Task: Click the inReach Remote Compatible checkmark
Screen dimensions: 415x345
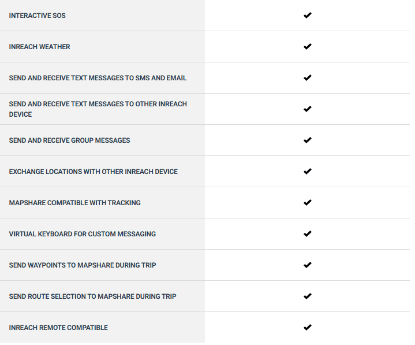Action: [307, 328]
